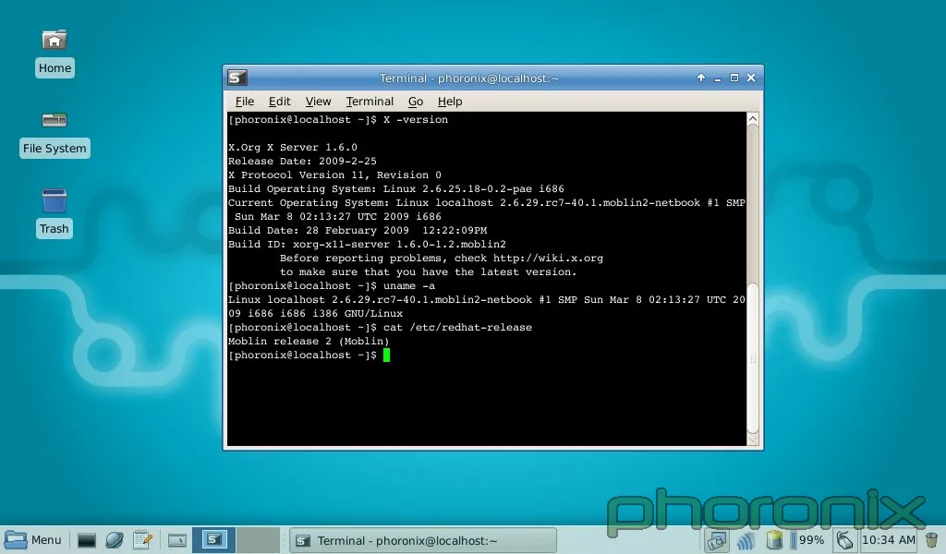The image size is (946, 554).
Task: Maximize the Terminal window
Action: tap(734, 78)
